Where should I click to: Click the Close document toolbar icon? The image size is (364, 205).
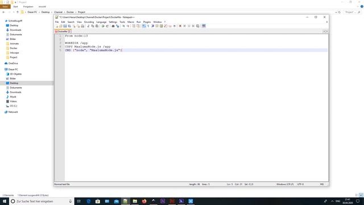pyautogui.click(x=74, y=26)
